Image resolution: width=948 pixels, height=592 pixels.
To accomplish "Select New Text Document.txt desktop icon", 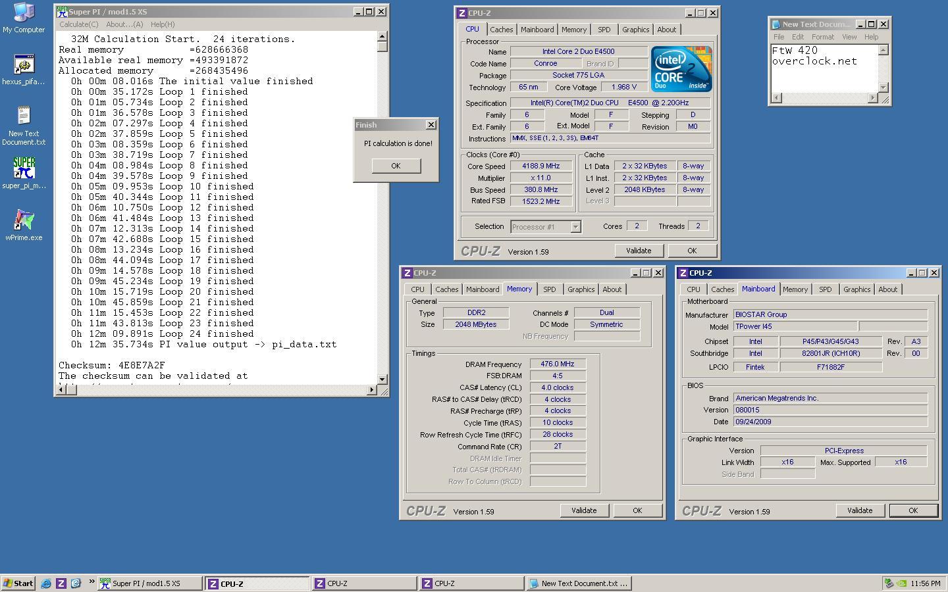I will coord(24,126).
